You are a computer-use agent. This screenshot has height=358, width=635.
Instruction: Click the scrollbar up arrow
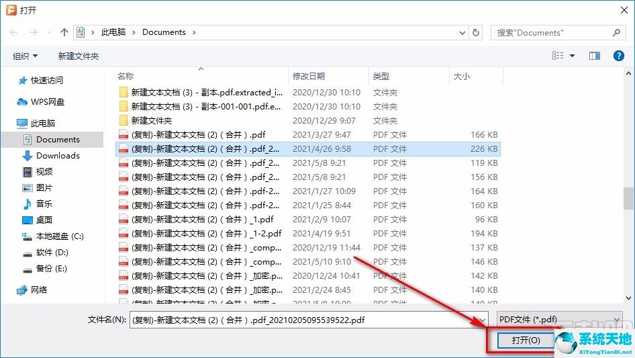(628, 74)
